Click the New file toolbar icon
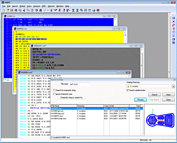 tap(4, 10)
